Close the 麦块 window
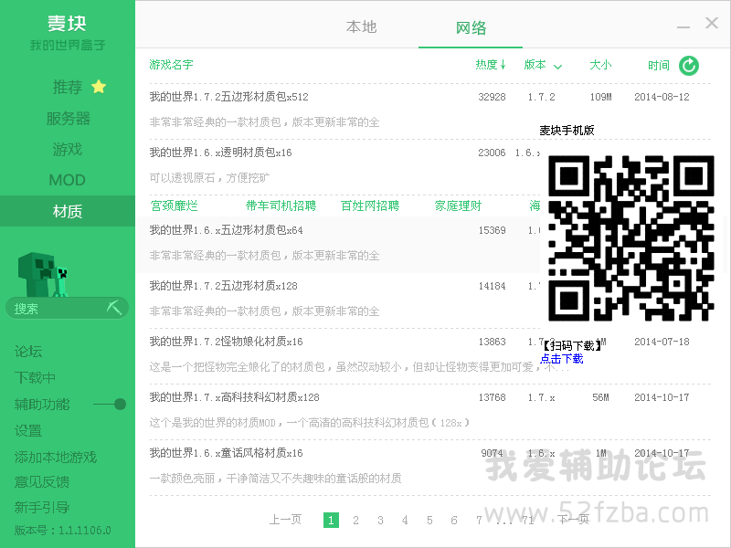The height and width of the screenshot is (548, 731). pyautogui.click(x=712, y=23)
